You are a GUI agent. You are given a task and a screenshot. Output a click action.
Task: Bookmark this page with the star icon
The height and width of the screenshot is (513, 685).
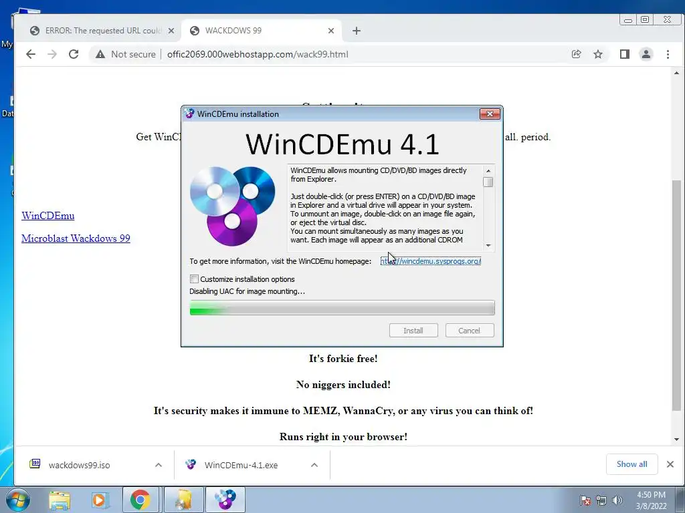[x=598, y=54]
